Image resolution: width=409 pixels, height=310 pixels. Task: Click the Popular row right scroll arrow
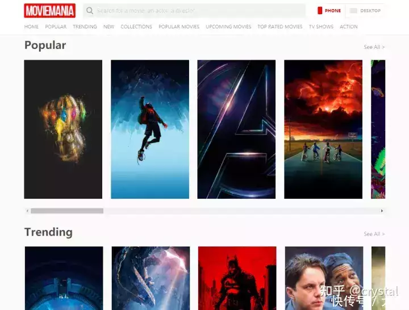(382, 211)
